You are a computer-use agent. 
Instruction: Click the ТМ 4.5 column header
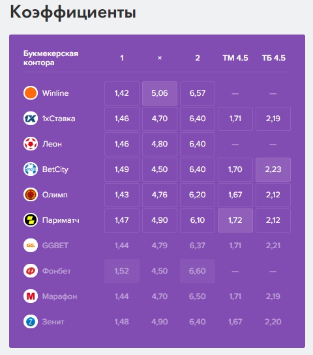[x=235, y=58]
